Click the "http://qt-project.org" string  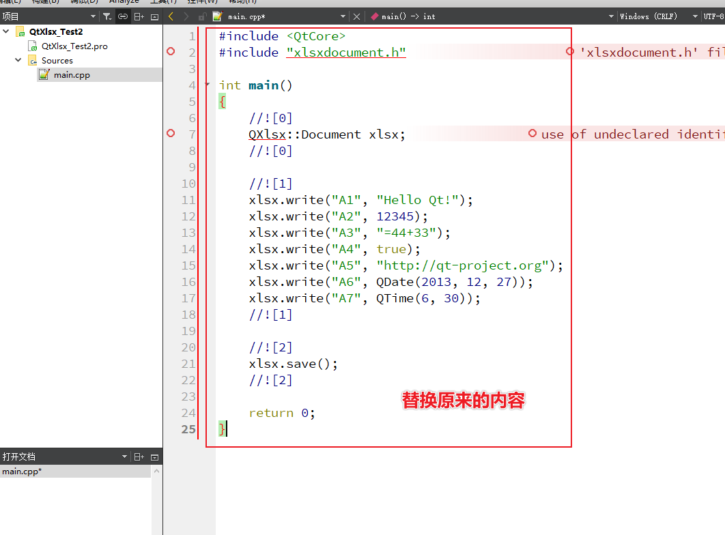pyautogui.click(x=462, y=265)
